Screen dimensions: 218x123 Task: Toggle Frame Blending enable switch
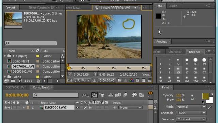tap(118, 95)
